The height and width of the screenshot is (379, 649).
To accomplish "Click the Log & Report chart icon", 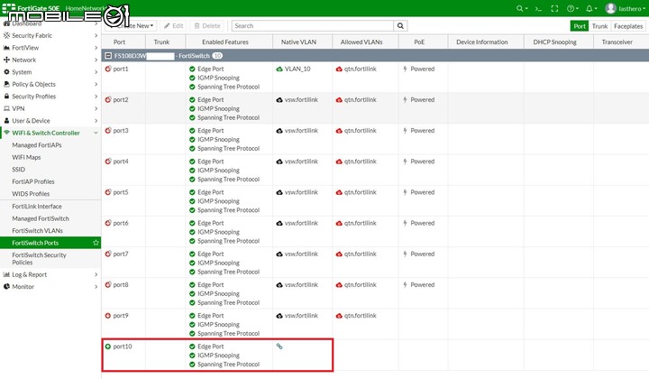I will tap(6, 274).
